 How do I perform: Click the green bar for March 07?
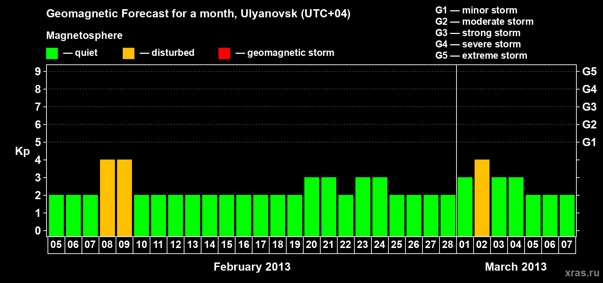(x=567, y=215)
